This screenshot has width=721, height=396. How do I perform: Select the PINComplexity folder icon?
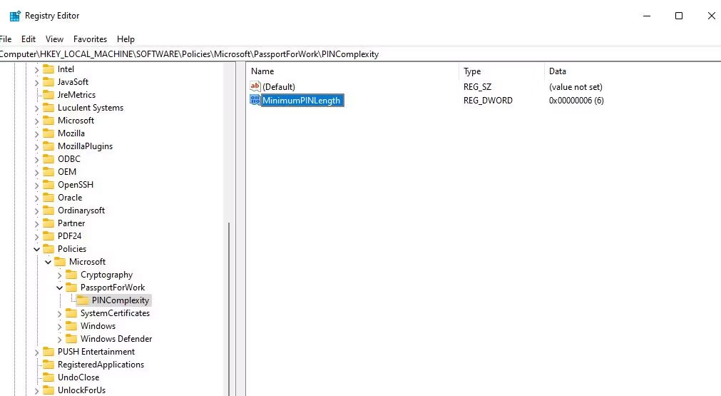(83, 300)
